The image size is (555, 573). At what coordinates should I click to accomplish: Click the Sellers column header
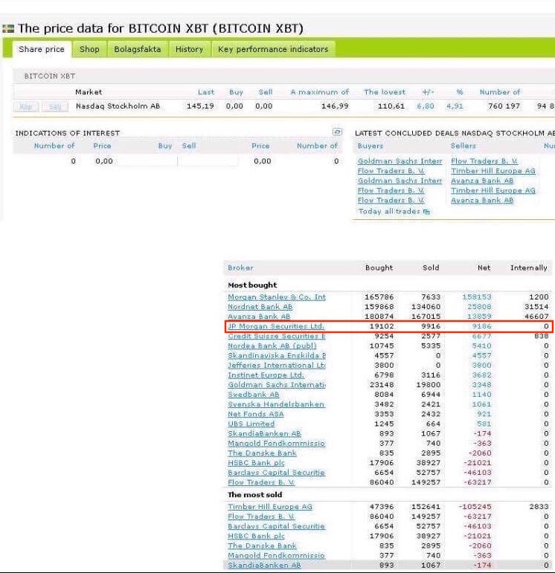463,146
